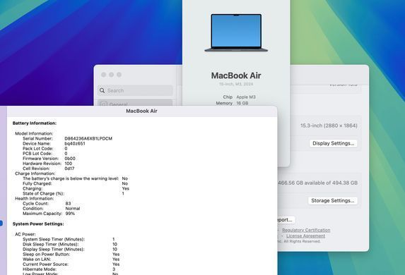Click the State of Charge (%) label
This screenshot has width=405, height=275.
pos(43,193)
